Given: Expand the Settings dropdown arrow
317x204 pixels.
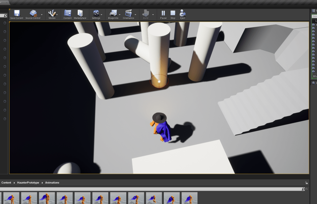Looking at the screenshot, I should (x=102, y=14).
